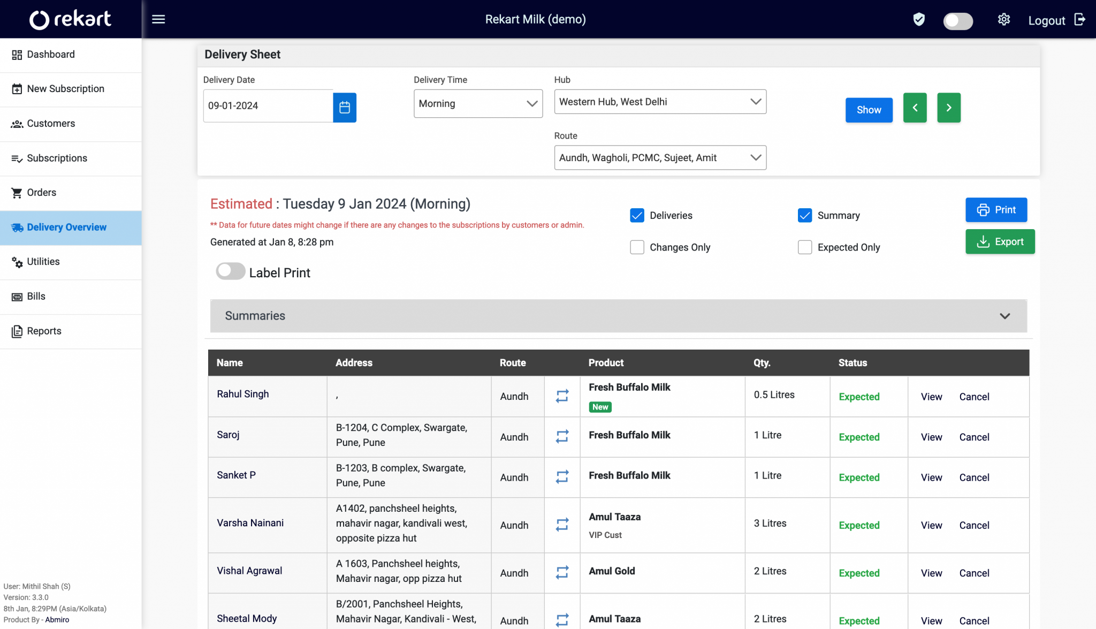1096x629 pixels.
Task: Click View for Rahul Singh row
Action: [931, 397]
